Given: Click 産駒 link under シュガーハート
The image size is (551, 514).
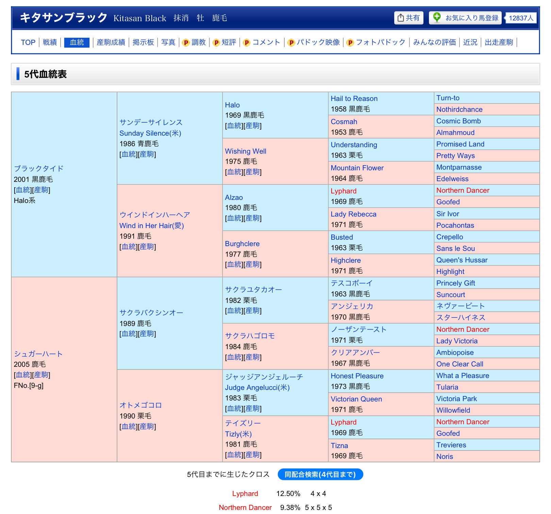Looking at the screenshot, I should pos(41,375).
